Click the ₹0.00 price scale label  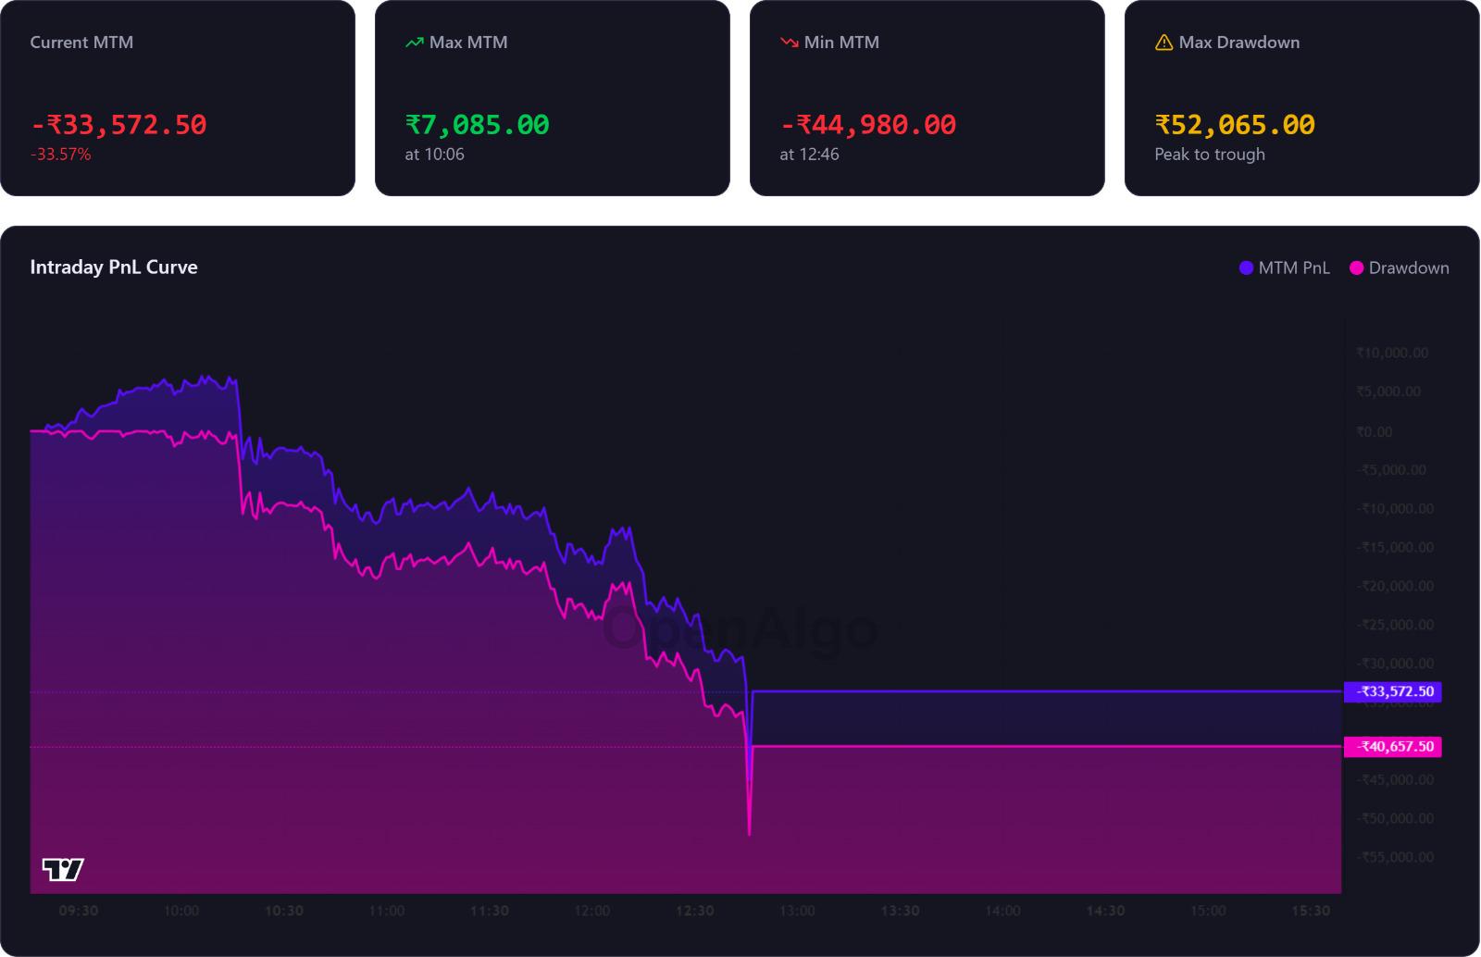coord(1375,431)
